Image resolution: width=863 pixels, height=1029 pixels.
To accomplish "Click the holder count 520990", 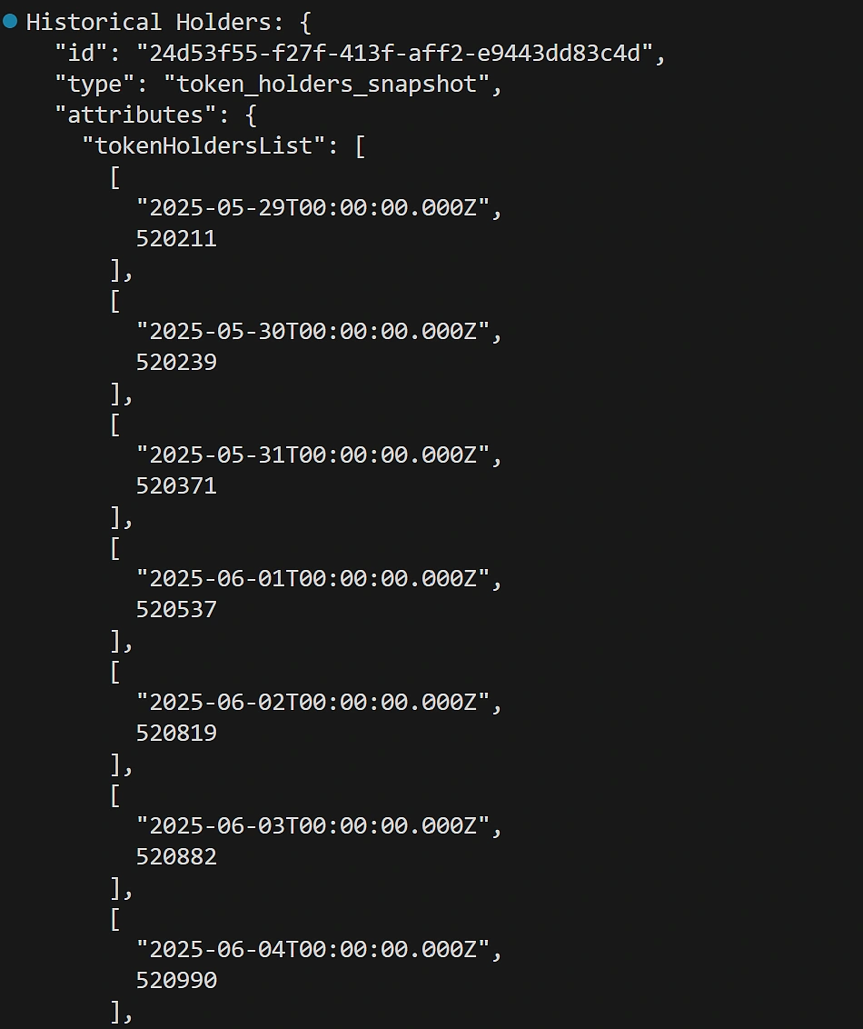I will [176, 980].
